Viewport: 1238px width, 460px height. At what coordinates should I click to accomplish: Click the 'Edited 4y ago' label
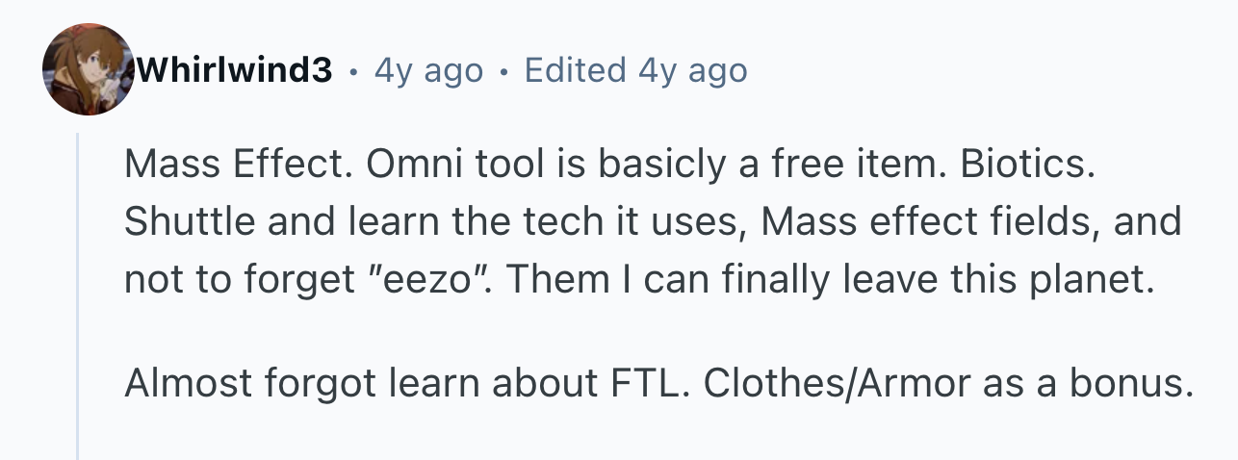[635, 70]
